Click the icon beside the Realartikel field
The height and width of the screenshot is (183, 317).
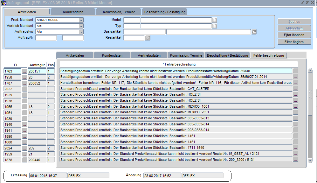pos(148,38)
